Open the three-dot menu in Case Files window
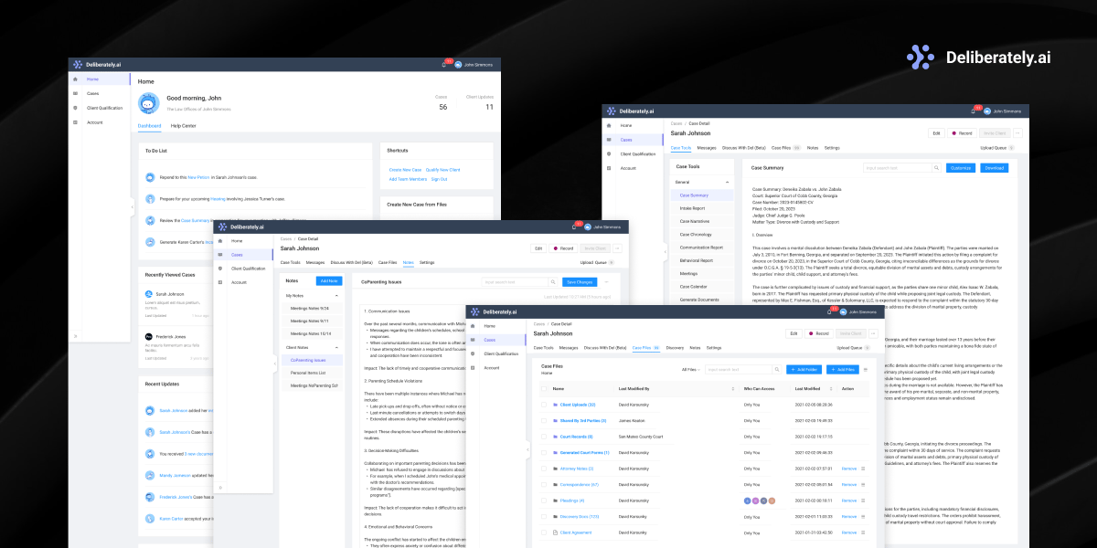Viewport: 1097px width, 548px height. [x=874, y=333]
